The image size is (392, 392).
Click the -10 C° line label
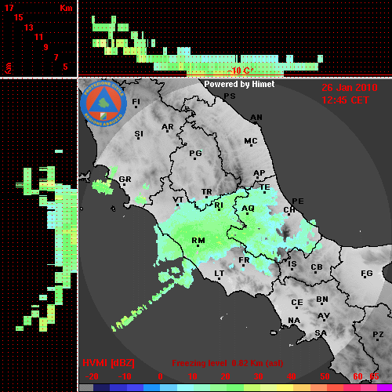click(240, 71)
